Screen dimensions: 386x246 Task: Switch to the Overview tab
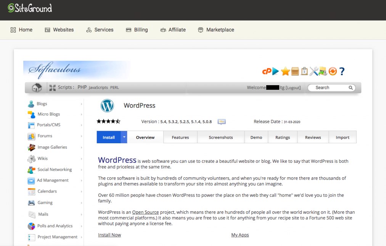(x=145, y=137)
